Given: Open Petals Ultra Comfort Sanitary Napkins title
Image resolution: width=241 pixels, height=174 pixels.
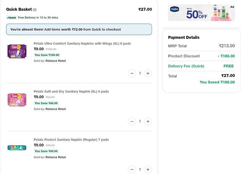Looking at the screenshot, I should [x=82, y=43].
